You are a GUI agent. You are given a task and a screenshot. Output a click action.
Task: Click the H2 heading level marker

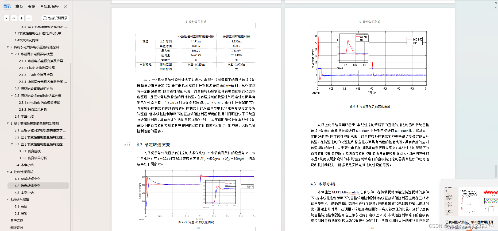click(123, 144)
